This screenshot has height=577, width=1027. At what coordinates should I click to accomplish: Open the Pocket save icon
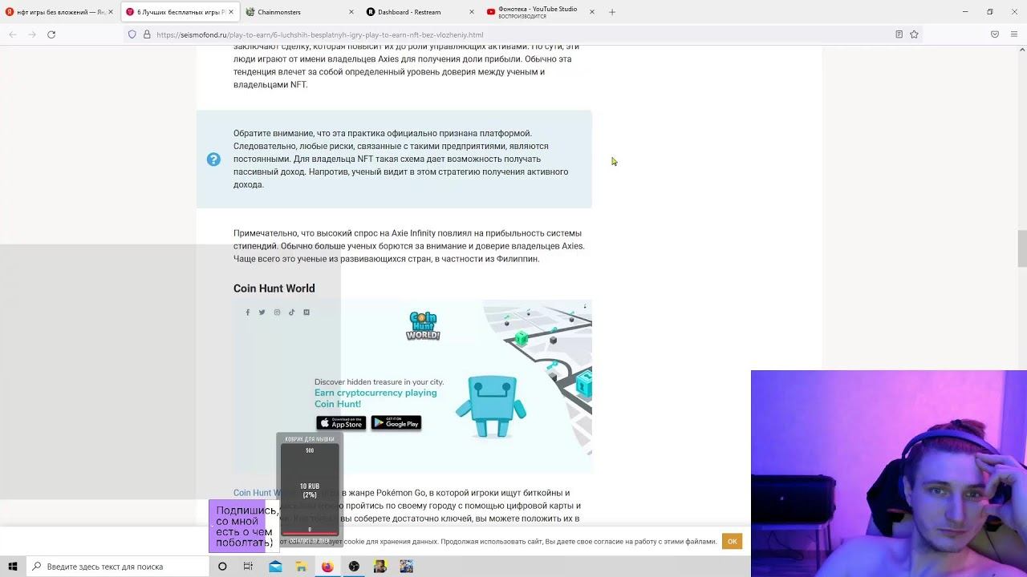(x=995, y=34)
